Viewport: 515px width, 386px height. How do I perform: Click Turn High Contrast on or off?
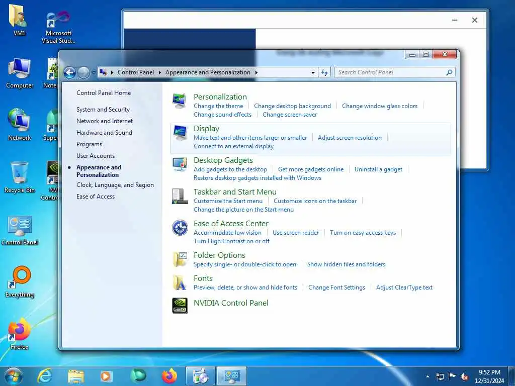coord(231,241)
